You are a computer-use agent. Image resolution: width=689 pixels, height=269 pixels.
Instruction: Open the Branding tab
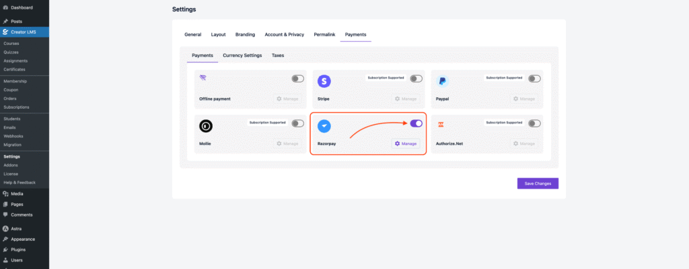(x=245, y=35)
